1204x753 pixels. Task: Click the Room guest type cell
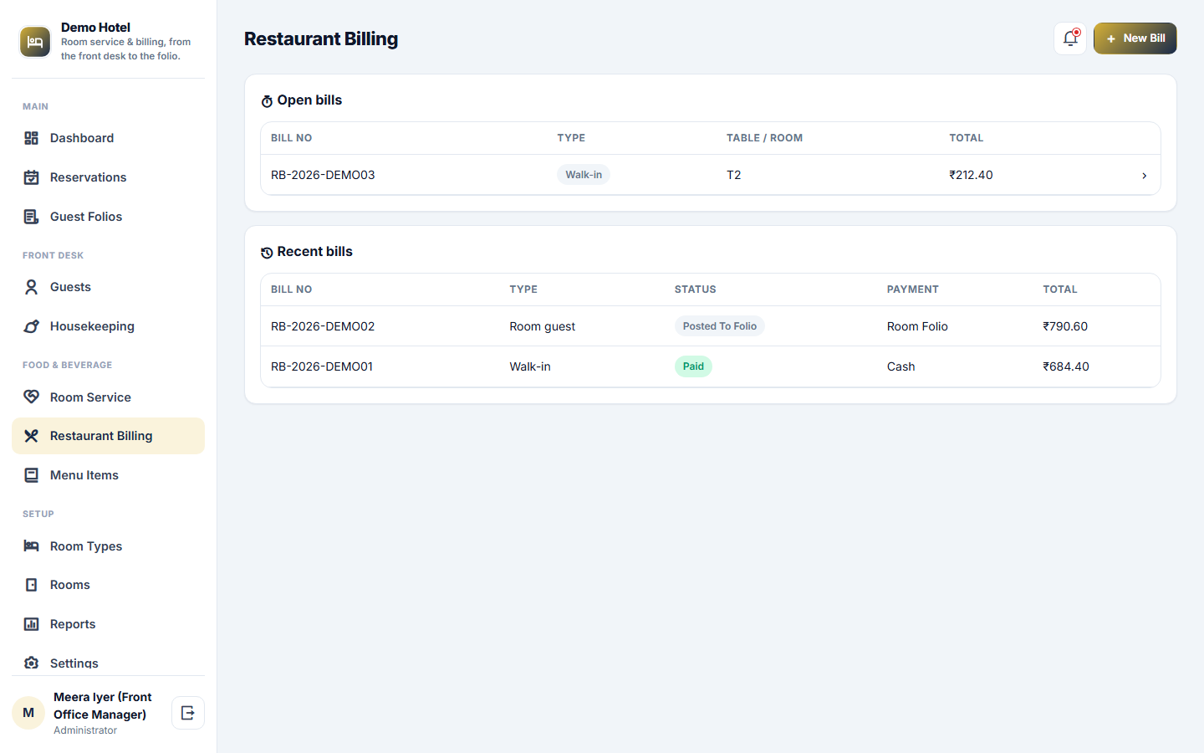pos(543,326)
